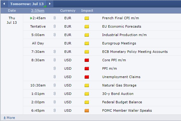
Task: Toggle the sound alert for French Final CPI m/m
Action: (x=55, y=18)
